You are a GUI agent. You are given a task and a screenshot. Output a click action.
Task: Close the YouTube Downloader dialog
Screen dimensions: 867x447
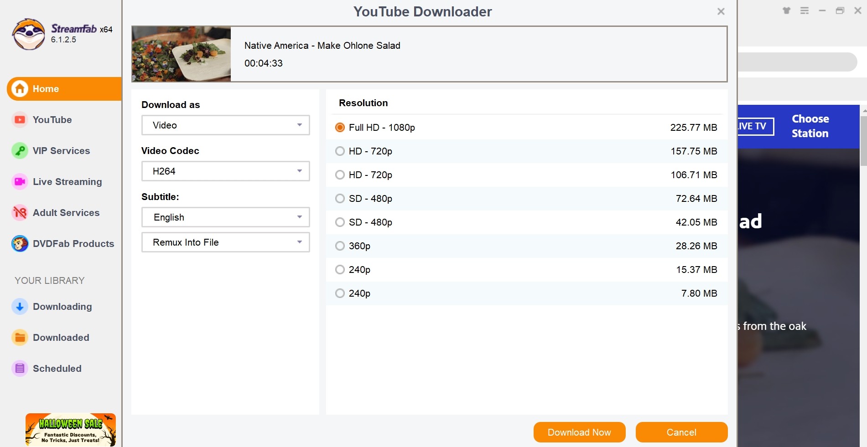click(721, 11)
